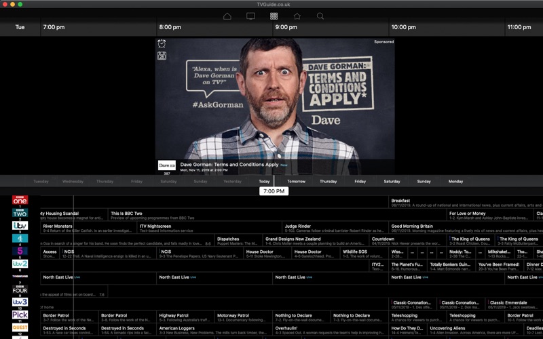Select ITV2 channel logo
The width and height of the screenshot is (543, 339).
pyautogui.click(x=20, y=264)
